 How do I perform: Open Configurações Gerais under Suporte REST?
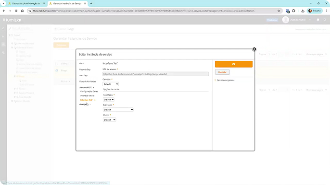[x=89, y=92]
